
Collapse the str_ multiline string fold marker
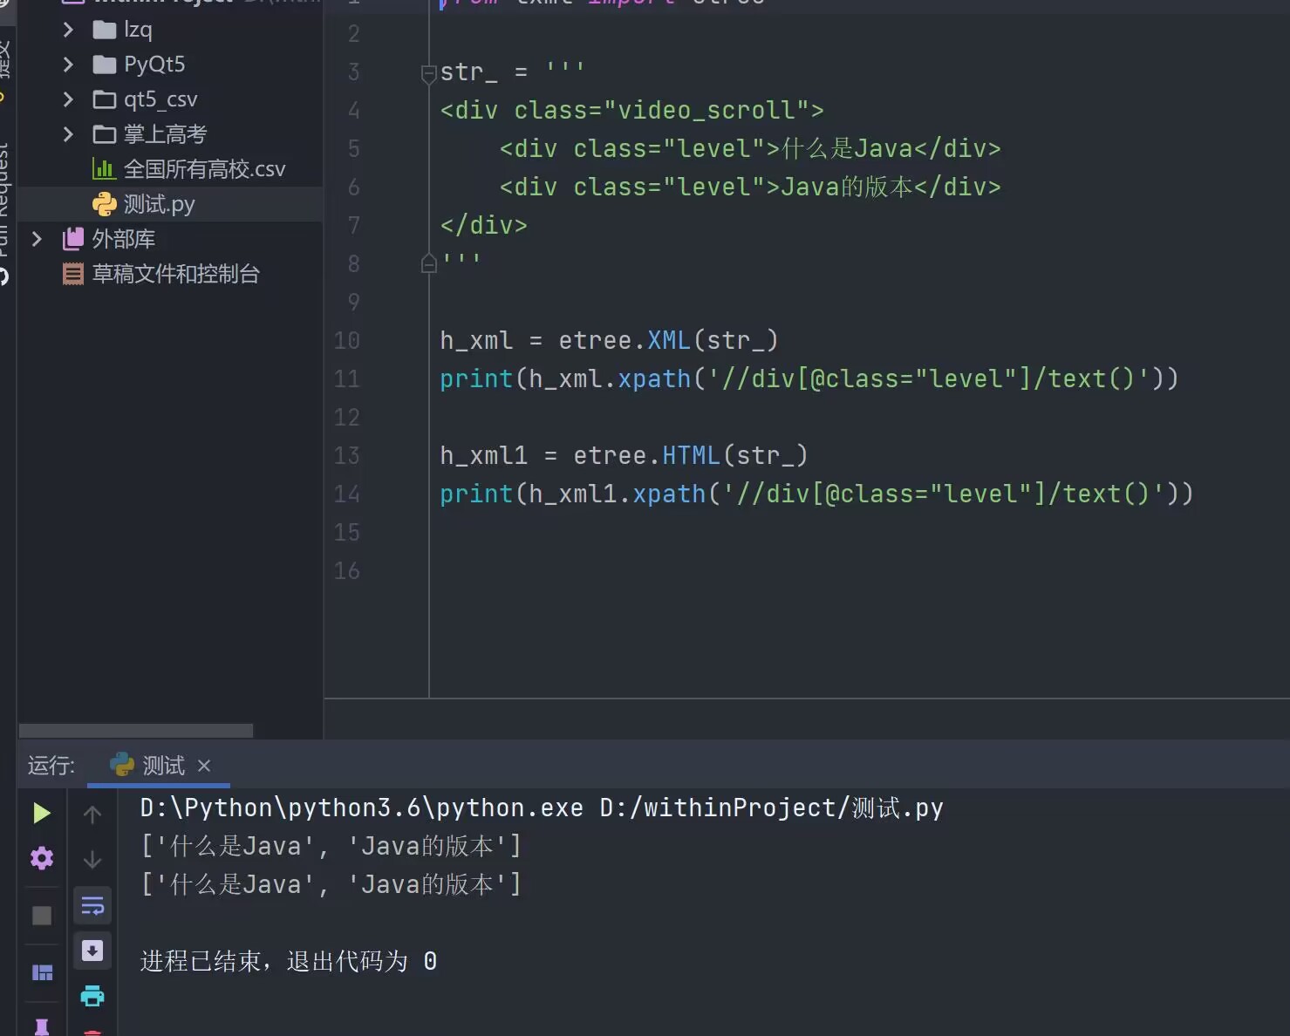(428, 74)
